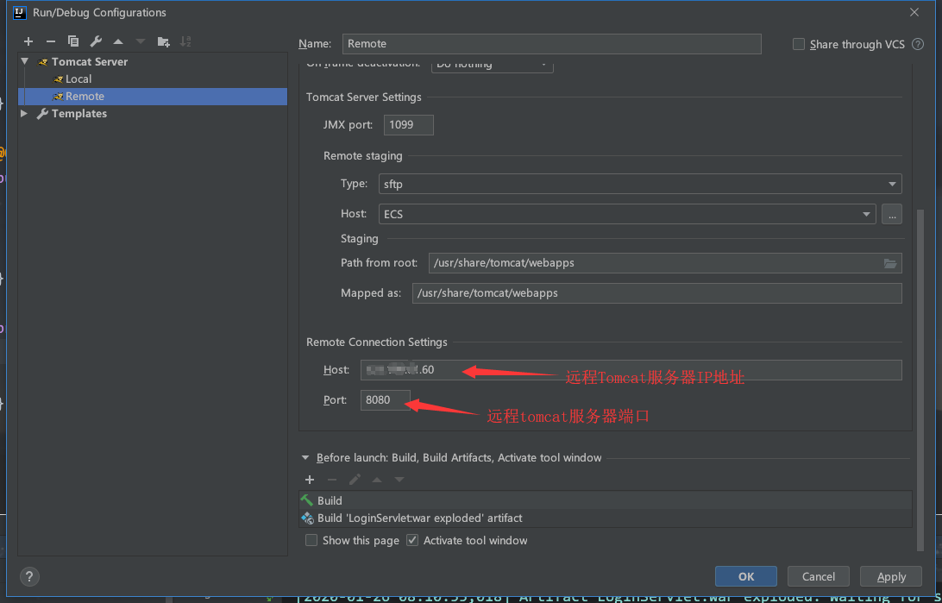942x603 pixels.
Task: Move configuration up in the list
Action: click(117, 41)
